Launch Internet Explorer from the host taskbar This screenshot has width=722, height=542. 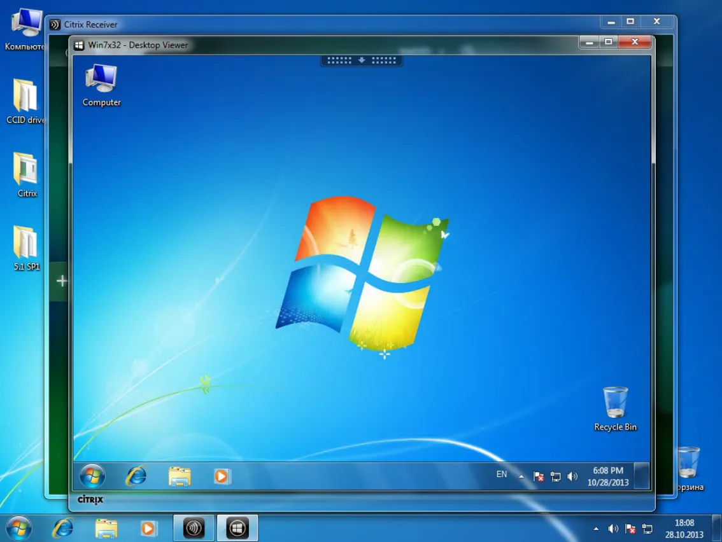(63, 528)
